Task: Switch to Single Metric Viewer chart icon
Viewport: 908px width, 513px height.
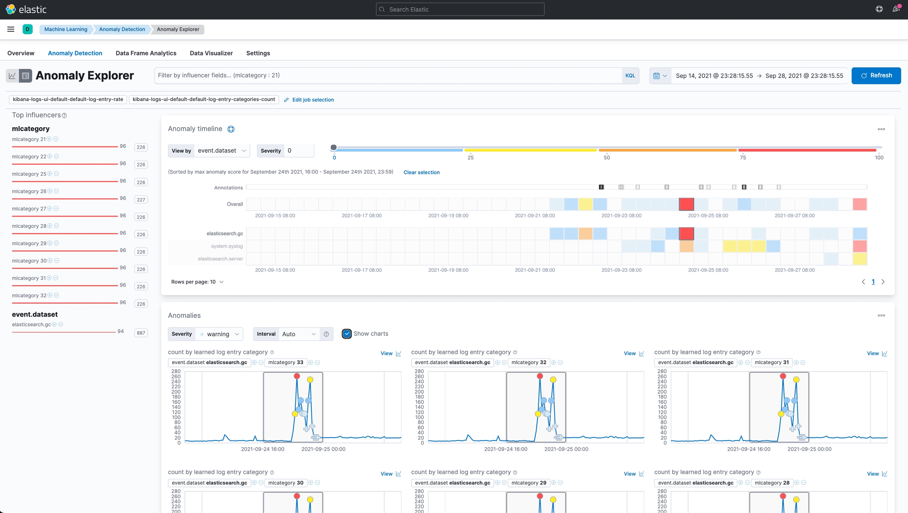Action: pyautogui.click(x=12, y=76)
